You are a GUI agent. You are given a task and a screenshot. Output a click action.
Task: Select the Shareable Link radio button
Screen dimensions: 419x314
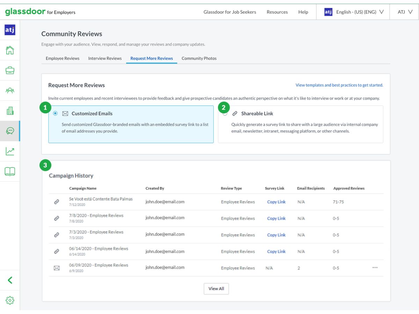(x=225, y=113)
